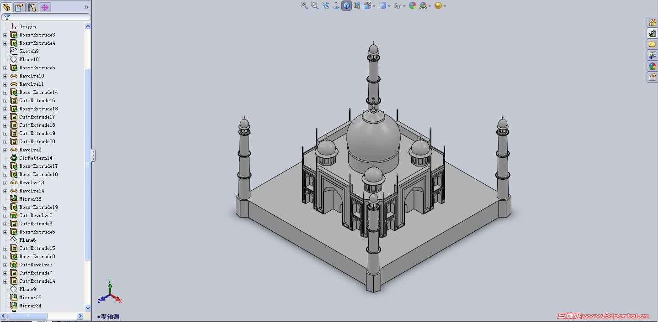Click the feature tree scroll-up arrow
Viewport: 658px width, 322px height.
[x=88, y=26]
